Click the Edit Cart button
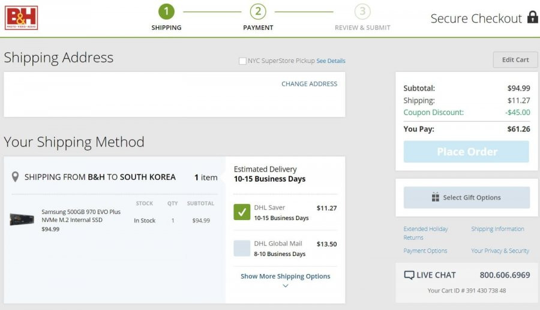Screen dimensions: 540x310 tap(515, 60)
